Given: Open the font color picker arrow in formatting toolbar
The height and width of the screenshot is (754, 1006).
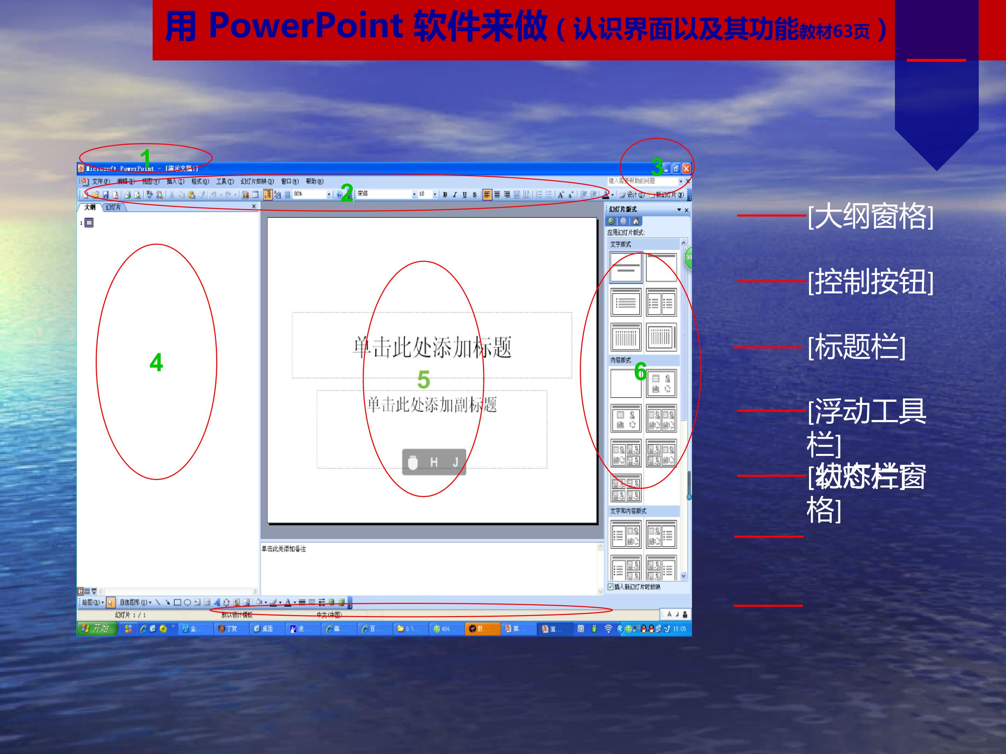Looking at the screenshot, I should point(612,195).
